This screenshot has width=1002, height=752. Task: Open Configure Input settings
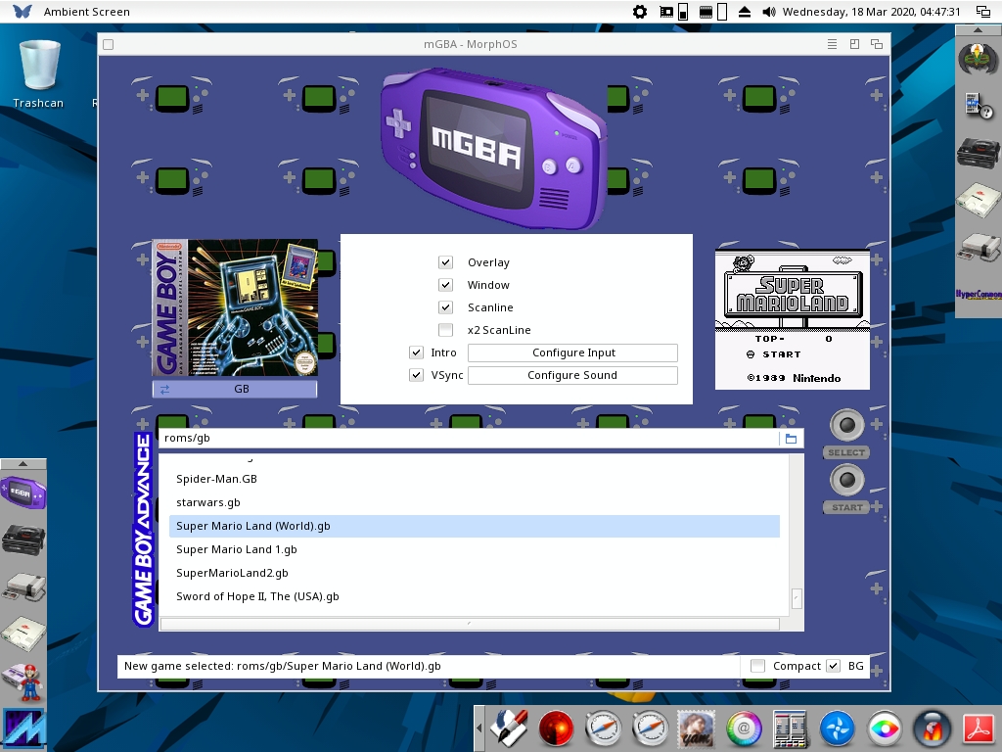pos(572,352)
